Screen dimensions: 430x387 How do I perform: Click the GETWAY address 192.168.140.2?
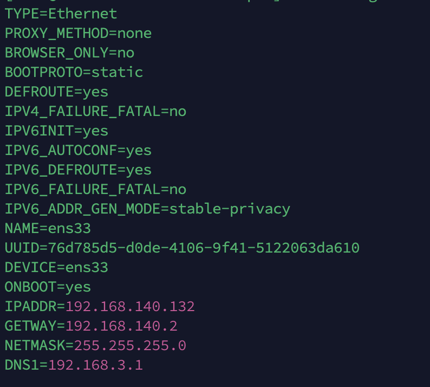(121, 326)
